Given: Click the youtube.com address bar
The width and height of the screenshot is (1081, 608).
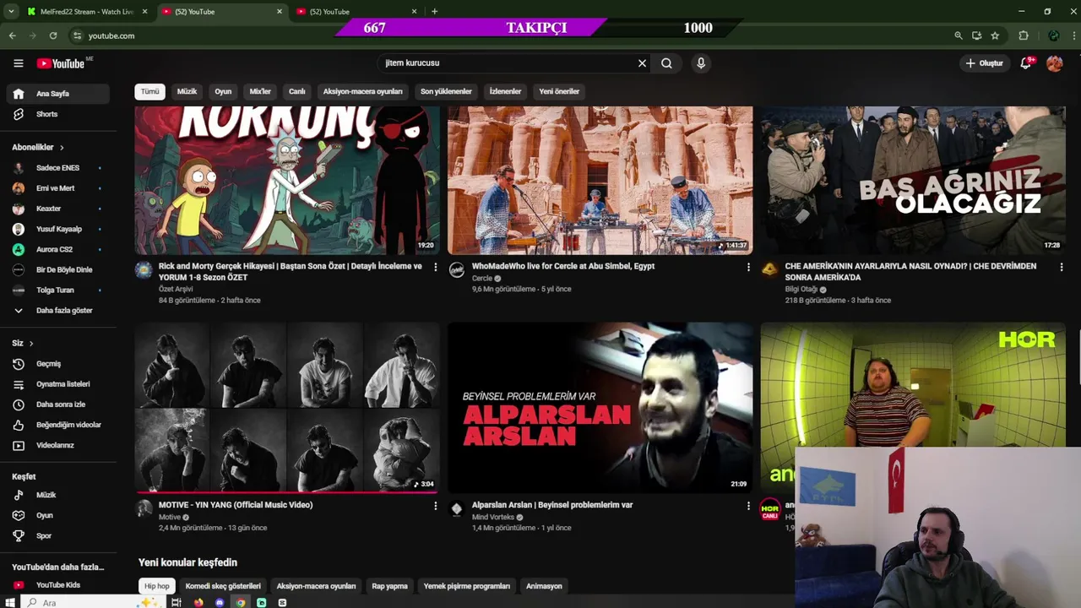Looking at the screenshot, I should [507, 35].
